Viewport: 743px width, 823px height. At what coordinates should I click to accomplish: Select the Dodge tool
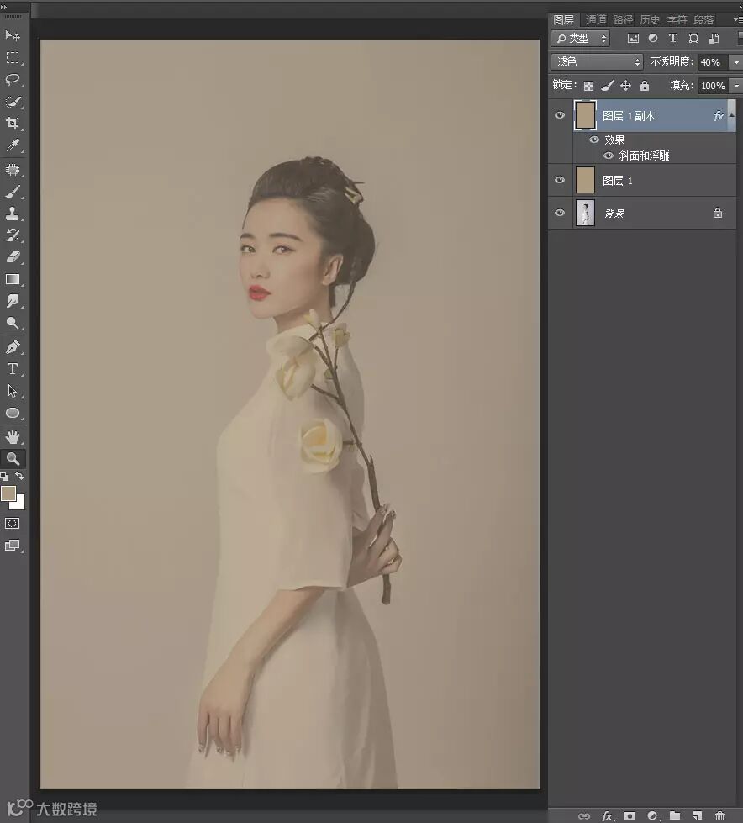[x=12, y=323]
